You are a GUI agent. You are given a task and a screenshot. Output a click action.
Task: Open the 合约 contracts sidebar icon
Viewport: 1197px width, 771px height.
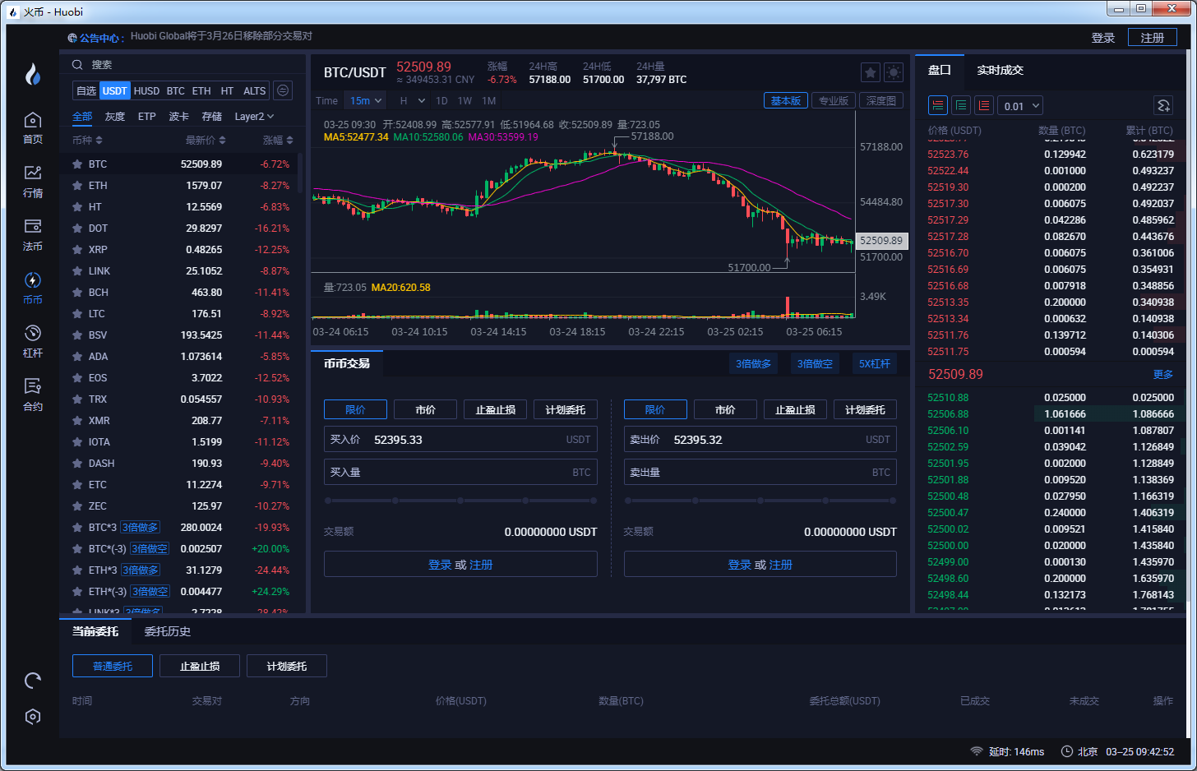click(33, 395)
